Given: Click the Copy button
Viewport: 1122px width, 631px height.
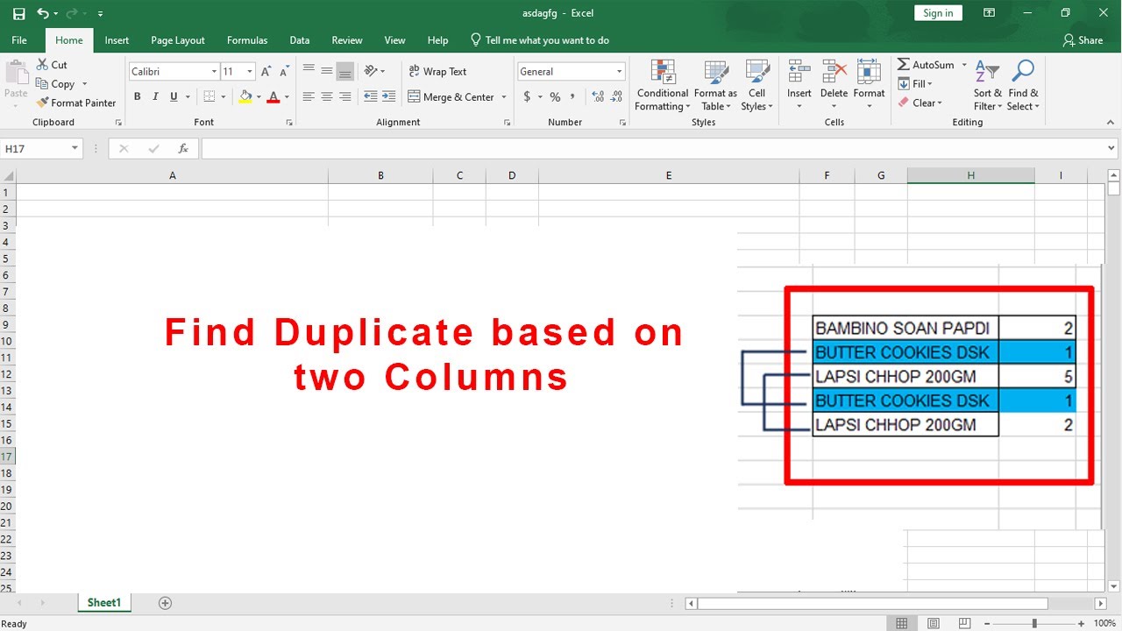Looking at the screenshot, I should point(55,84).
